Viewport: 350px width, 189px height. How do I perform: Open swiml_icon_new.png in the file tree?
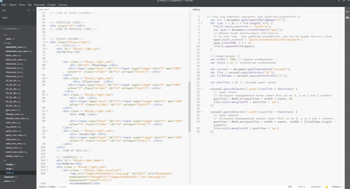point(16,152)
